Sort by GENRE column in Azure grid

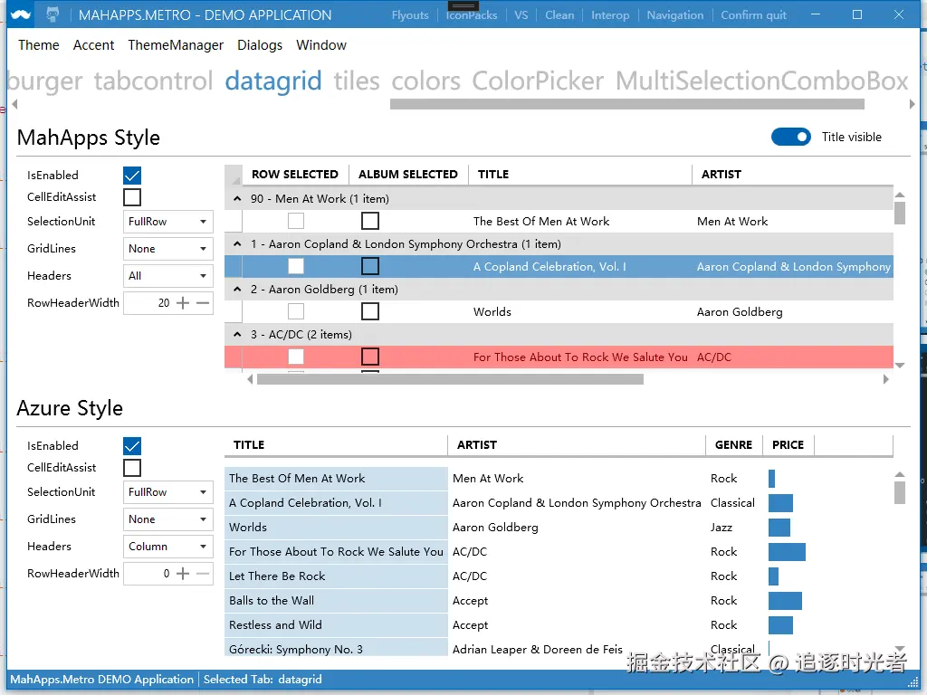(x=733, y=445)
